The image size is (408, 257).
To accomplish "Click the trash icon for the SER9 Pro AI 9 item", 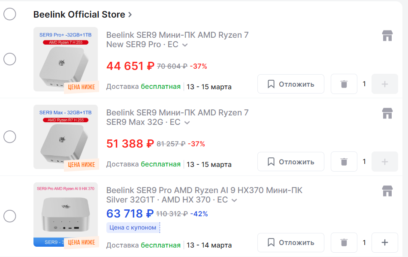I will (344, 242).
